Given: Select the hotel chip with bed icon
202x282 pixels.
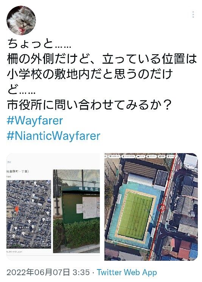Looking at the screenshot, I should click(x=141, y=156).
